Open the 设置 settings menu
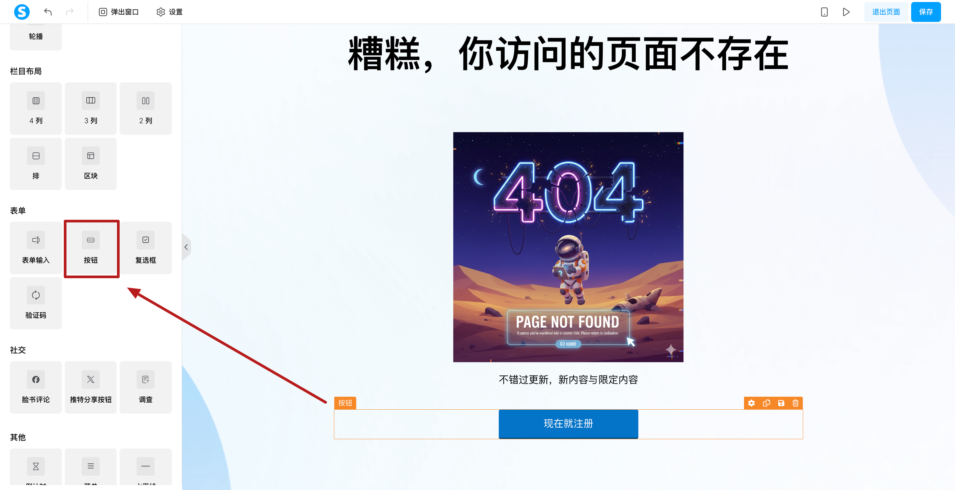 click(169, 12)
